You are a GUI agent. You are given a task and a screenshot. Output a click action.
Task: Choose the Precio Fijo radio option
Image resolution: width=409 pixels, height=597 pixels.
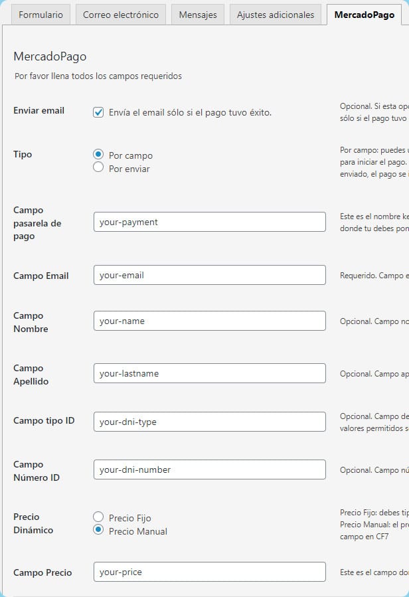tap(98, 517)
